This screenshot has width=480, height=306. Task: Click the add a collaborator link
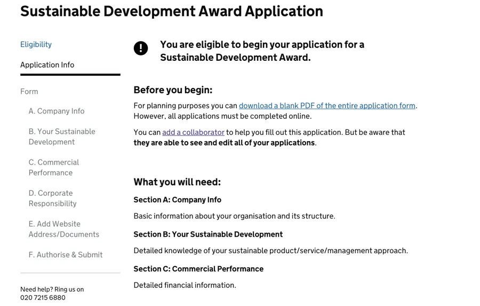click(x=193, y=132)
